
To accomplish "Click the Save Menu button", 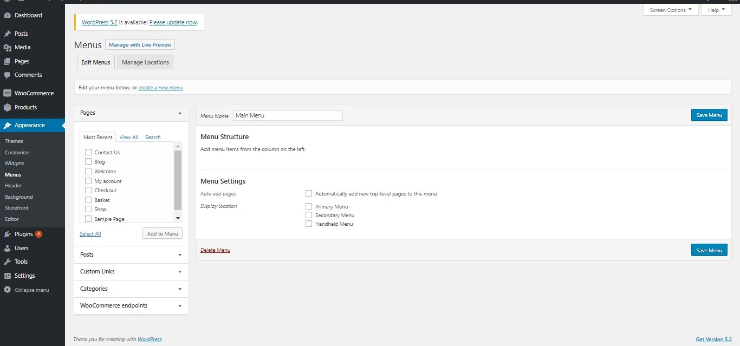I will [709, 115].
